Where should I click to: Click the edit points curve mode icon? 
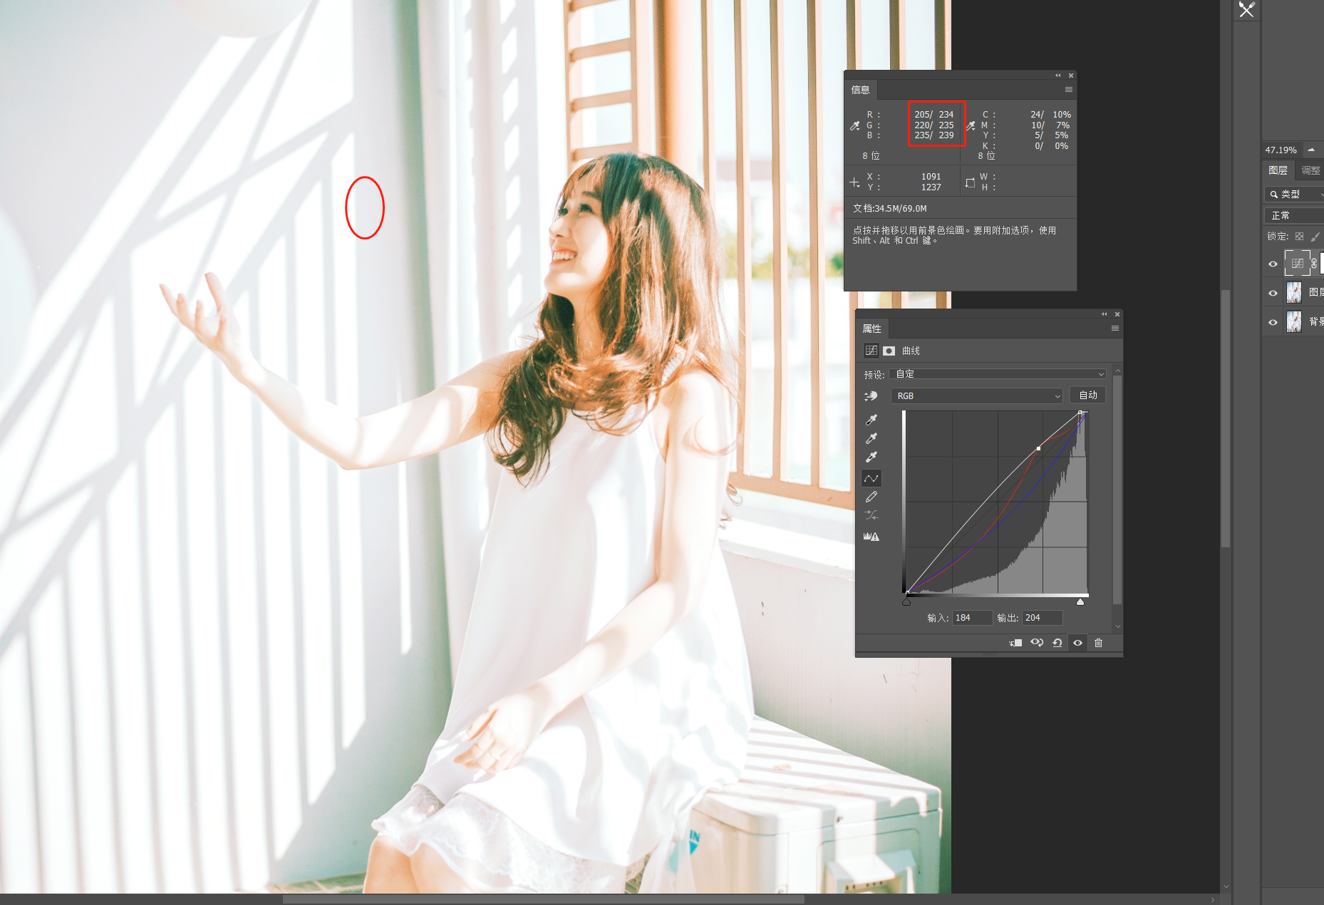871,478
